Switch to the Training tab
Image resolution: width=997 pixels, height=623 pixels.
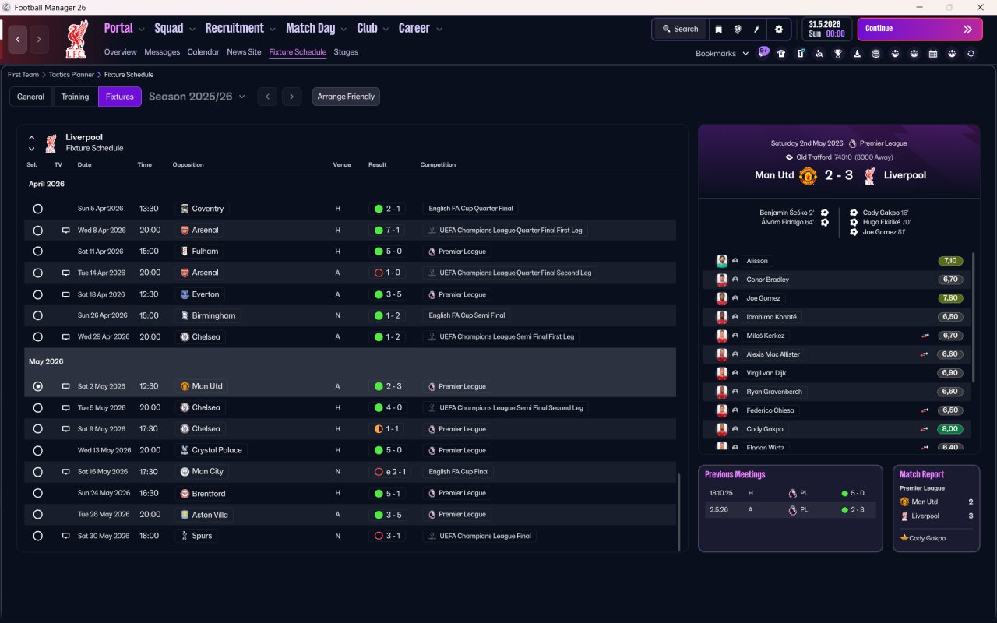coord(75,97)
